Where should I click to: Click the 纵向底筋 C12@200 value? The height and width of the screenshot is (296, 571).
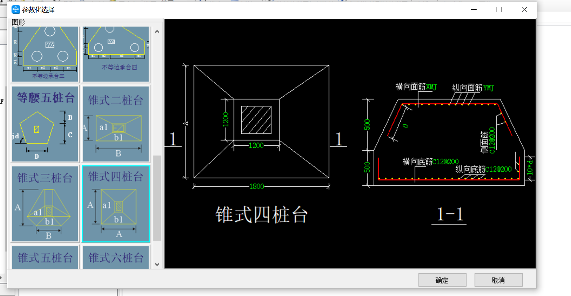498,169
